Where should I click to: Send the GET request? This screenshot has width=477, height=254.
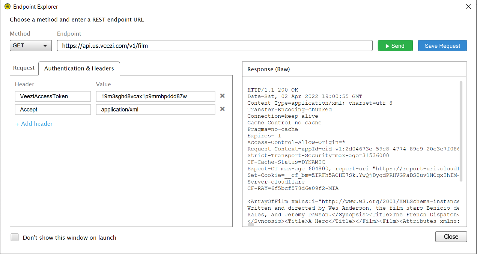395,46
